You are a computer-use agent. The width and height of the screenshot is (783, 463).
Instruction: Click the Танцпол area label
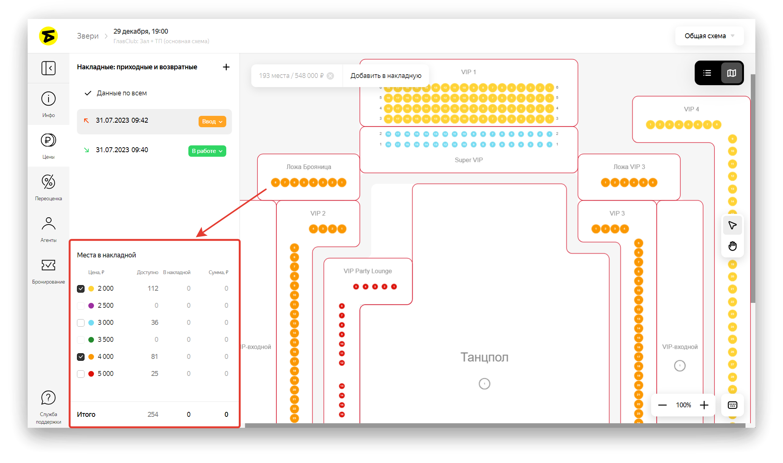tap(484, 357)
